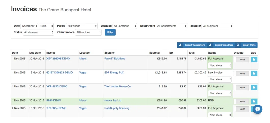
Task: Open document icon for EDF Energy PLC invoice
Action: tap(254, 73)
